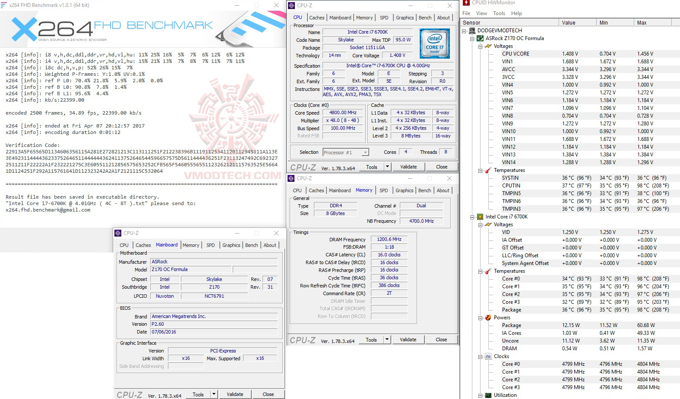The width and height of the screenshot is (680, 399).
Task: Click the Temperatures thermometer icon under ASRock board
Action: [488, 170]
